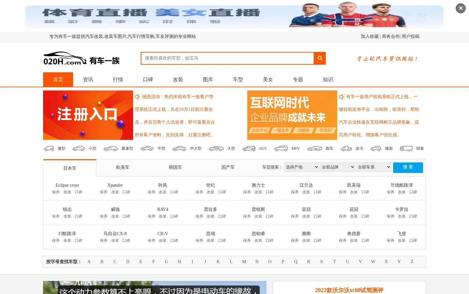Switch to the 日本车 tab
469x294 pixels.
coord(70,168)
